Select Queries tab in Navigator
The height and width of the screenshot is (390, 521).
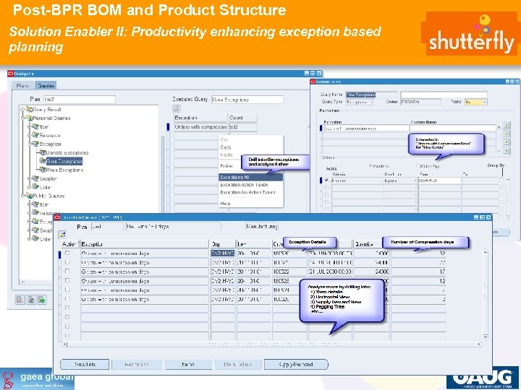pos(46,85)
